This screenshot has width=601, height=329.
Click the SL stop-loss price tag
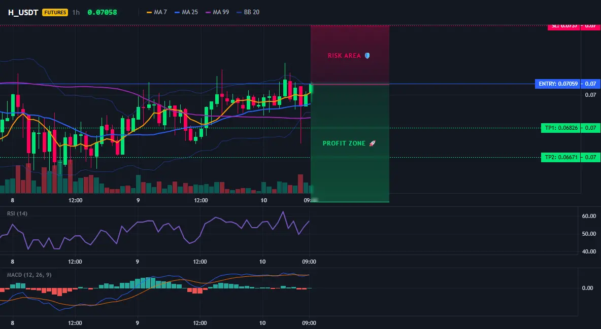[564, 26]
